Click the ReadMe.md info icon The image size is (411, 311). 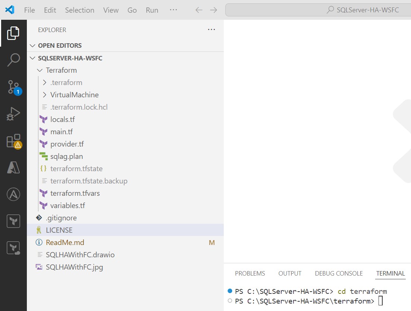pyautogui.click(x=39, y=242)
